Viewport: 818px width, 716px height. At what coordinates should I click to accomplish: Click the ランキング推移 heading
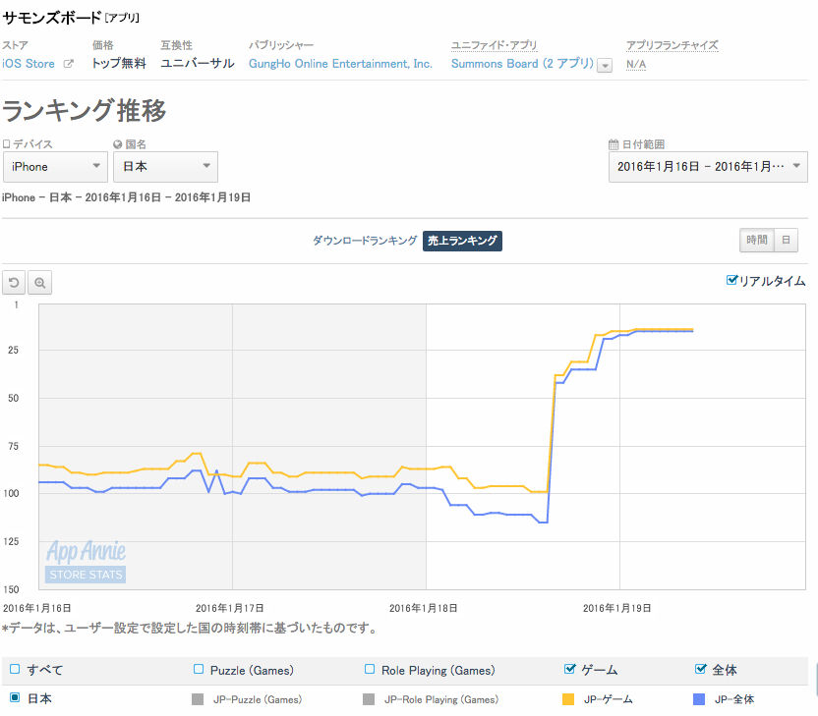pos(84,110)
